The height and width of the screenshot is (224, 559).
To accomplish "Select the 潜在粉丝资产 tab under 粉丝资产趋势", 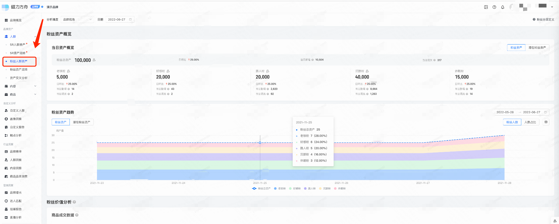I will point(81,122).
